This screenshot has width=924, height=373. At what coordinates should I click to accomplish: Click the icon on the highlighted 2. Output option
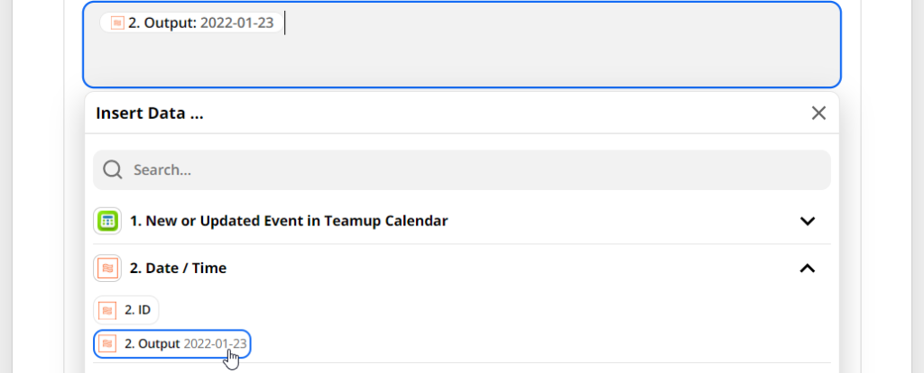108,343
